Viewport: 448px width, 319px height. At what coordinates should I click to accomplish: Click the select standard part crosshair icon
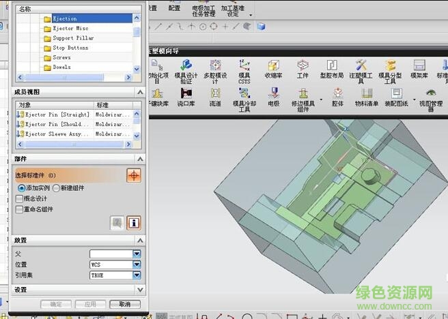pyautogui.click(x=134, y=175)
